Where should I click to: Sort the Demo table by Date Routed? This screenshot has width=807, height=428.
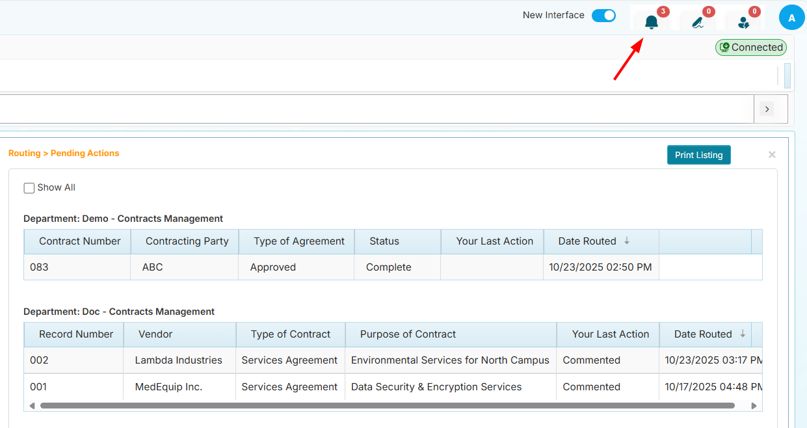[587, 241]
